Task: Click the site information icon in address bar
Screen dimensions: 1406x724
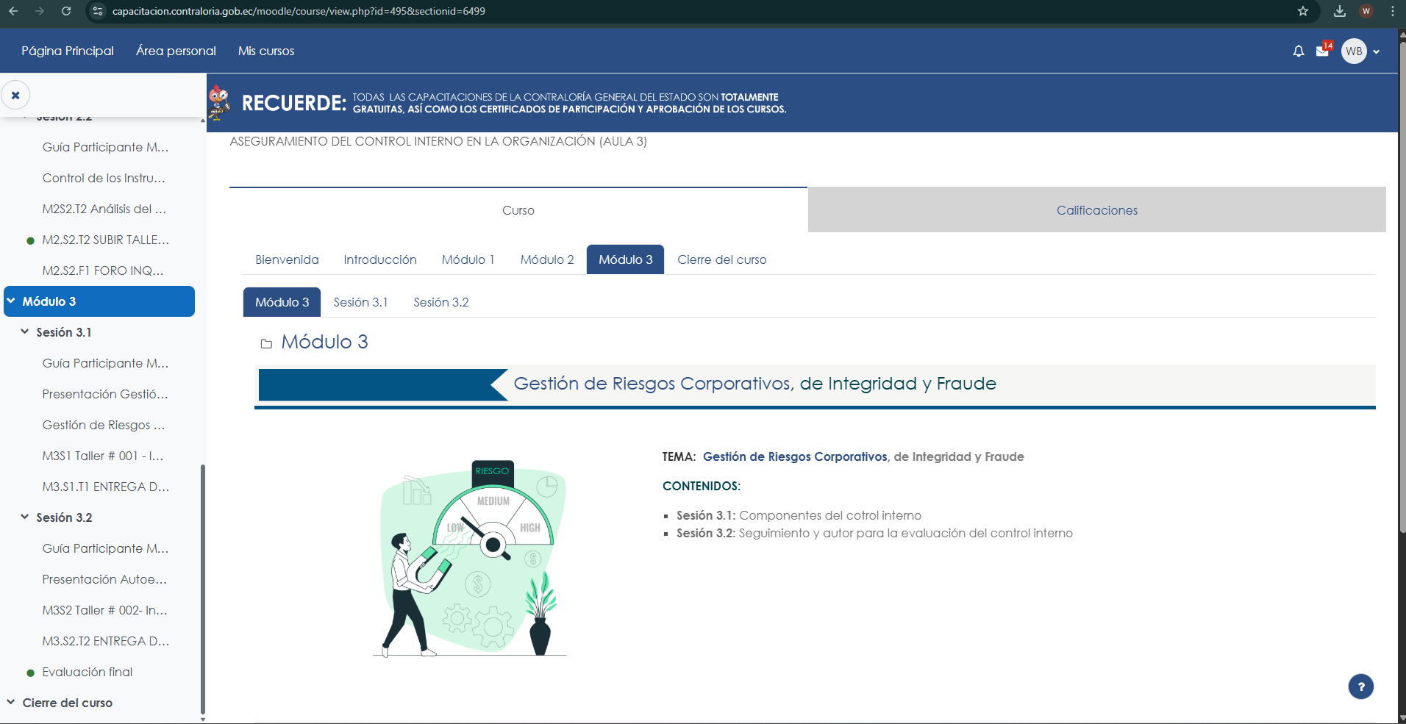Action: 98,11
